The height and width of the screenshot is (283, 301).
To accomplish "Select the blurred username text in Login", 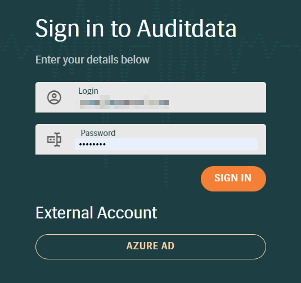I will (124, 103).
